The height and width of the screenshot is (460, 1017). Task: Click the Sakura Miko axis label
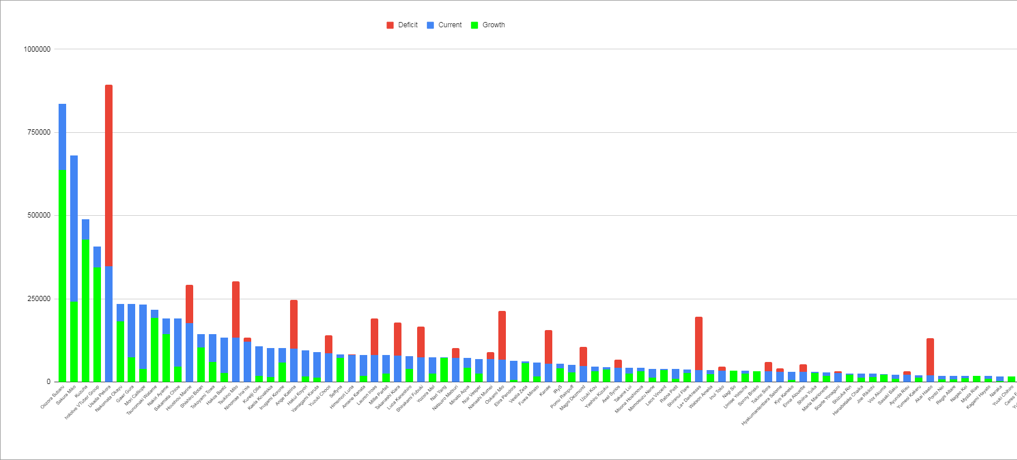click(x=66, y=395)
